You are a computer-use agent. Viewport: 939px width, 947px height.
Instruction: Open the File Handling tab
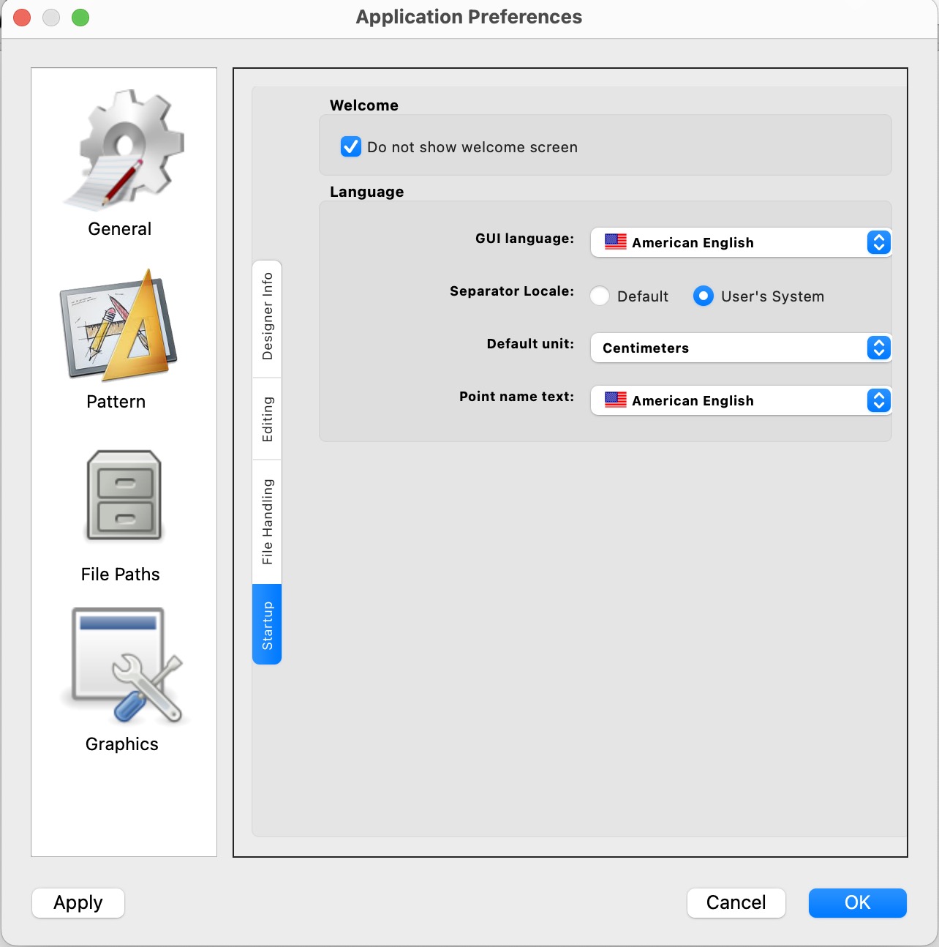point(267,522)
